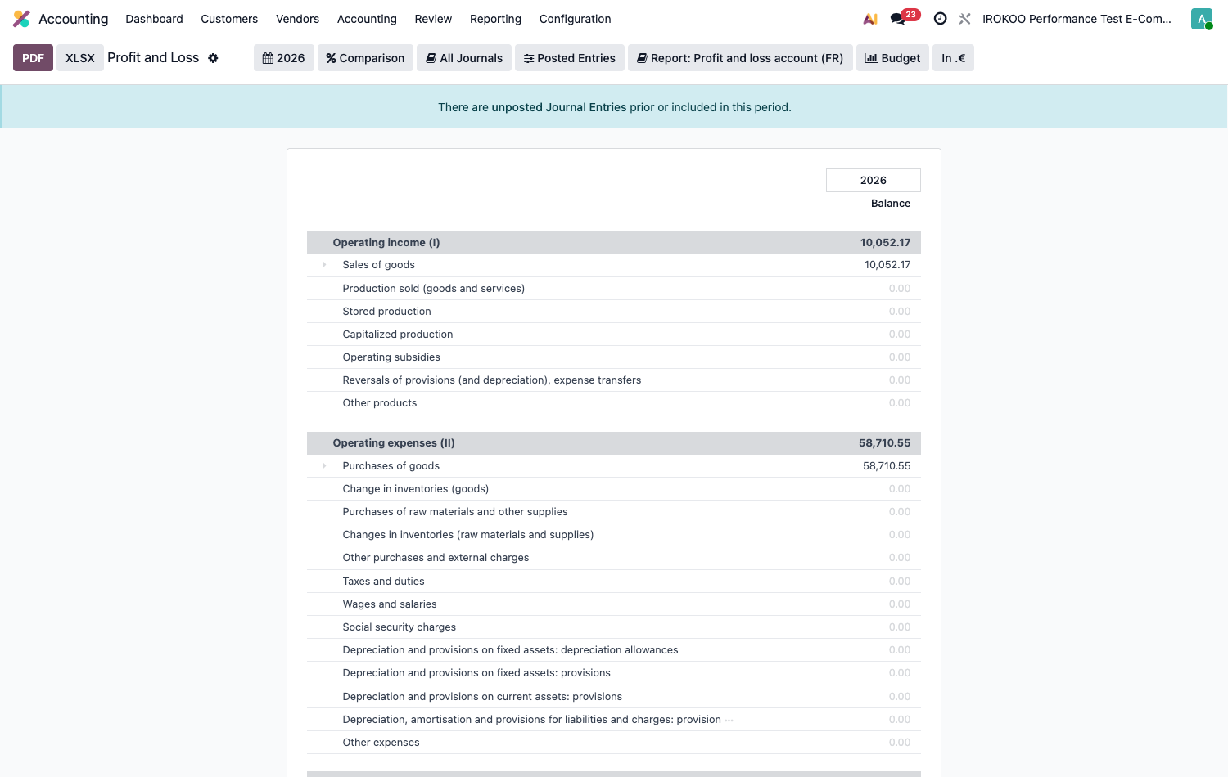Click the Stored production line
The height and width of the screenshot is (777, 1228).
(x=614, y=312)
